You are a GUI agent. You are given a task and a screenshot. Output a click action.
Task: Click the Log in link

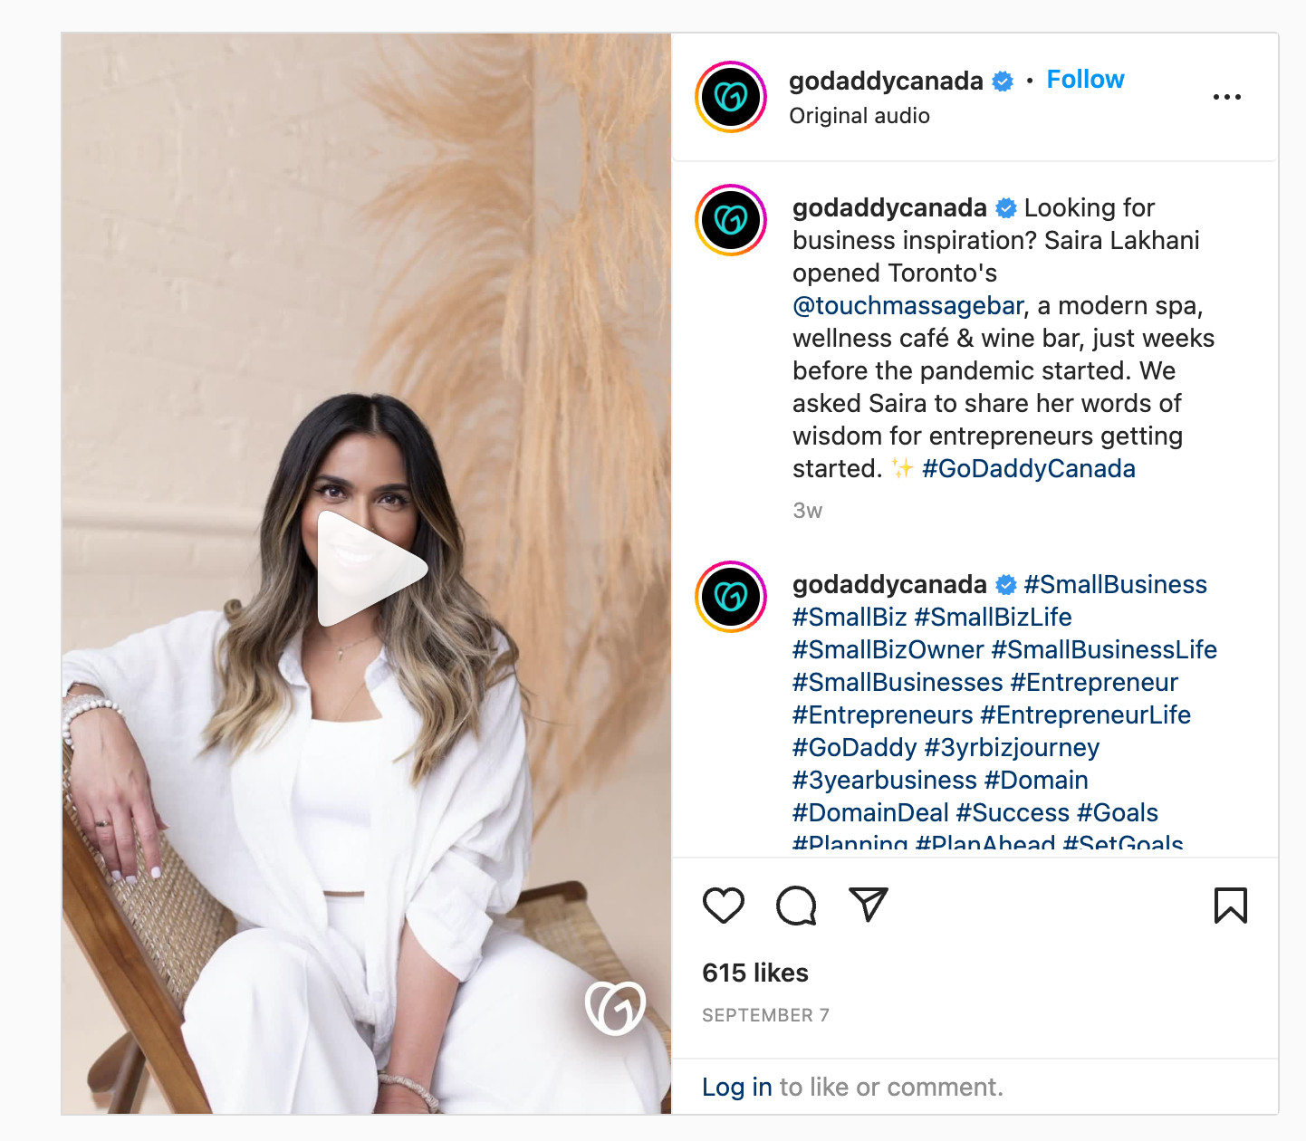737,1087
